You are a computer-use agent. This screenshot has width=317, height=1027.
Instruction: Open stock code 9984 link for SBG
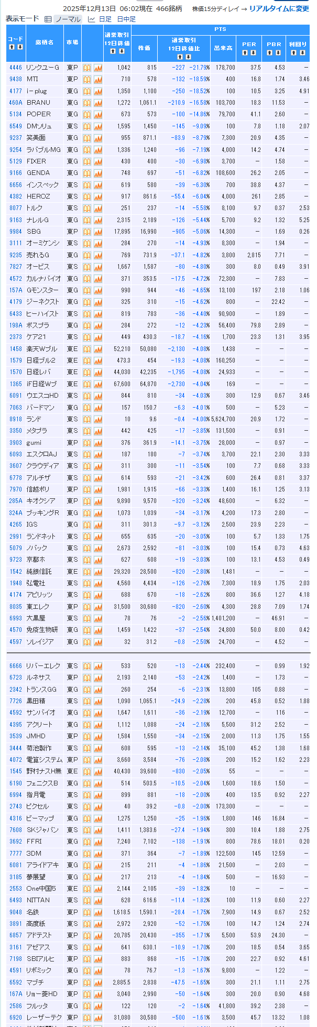16,232
